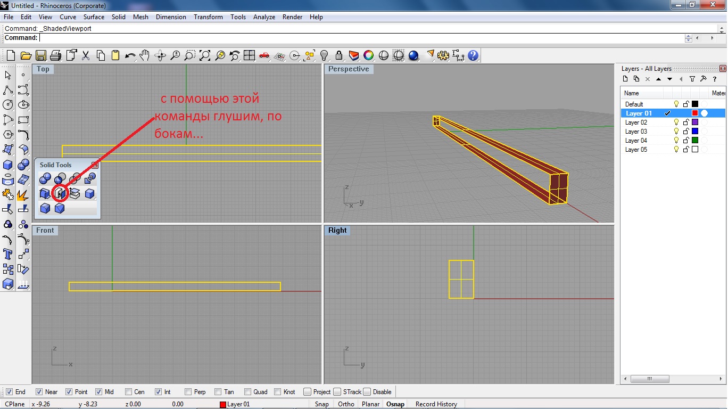
Task: Toggle Ortho in the status bar
Action: pyautogui.click(x=346, y=404)
